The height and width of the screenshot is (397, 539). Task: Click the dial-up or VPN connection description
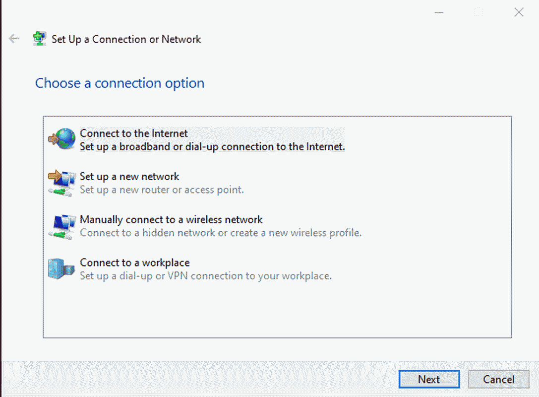pos(206,276)
